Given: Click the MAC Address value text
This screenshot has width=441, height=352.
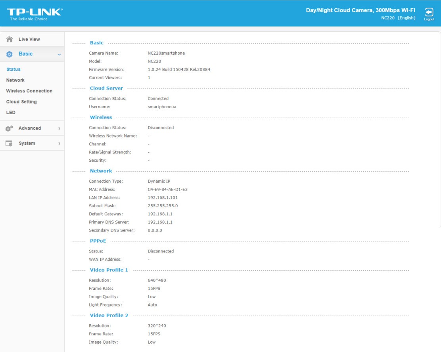Looking at the screenshot, I should point(167,189).
